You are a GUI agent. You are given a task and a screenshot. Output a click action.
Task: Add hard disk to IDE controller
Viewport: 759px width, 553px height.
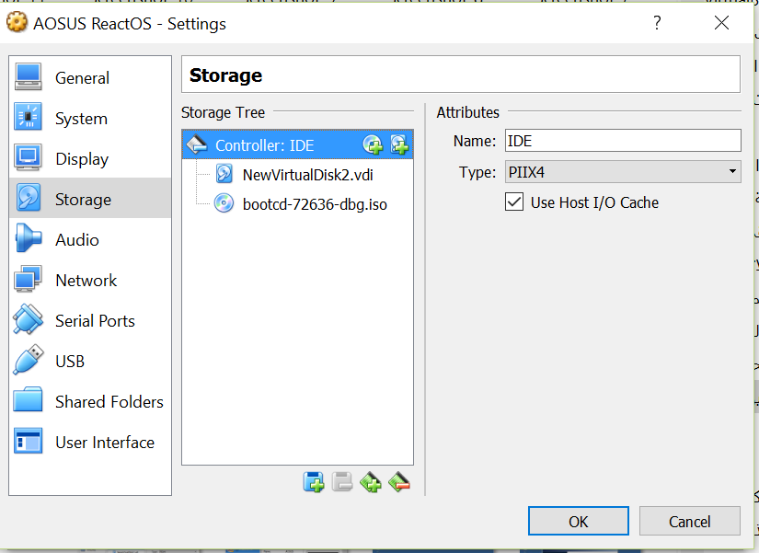399,144
